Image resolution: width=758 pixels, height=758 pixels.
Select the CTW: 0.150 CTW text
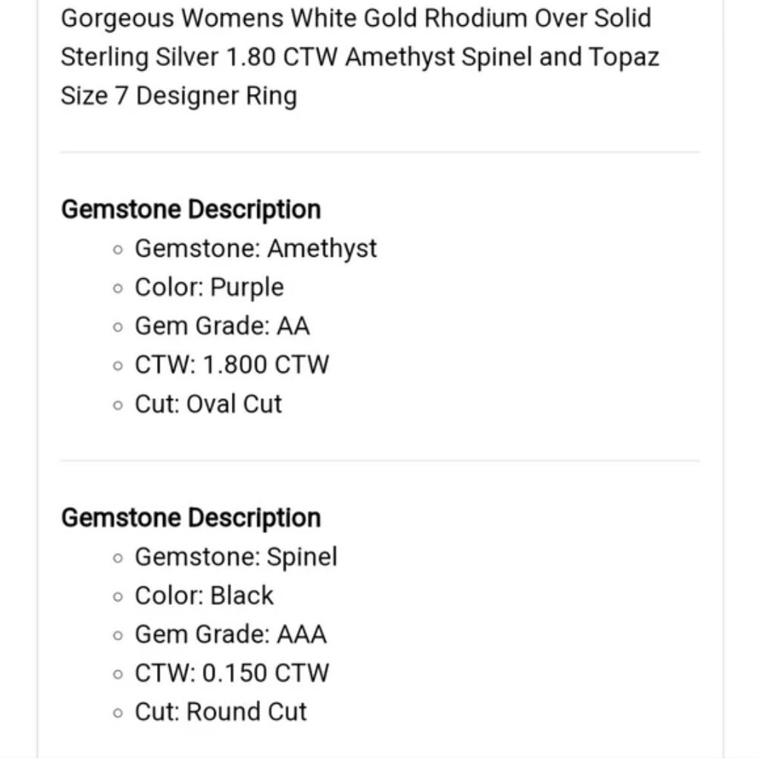coord(232,673)
